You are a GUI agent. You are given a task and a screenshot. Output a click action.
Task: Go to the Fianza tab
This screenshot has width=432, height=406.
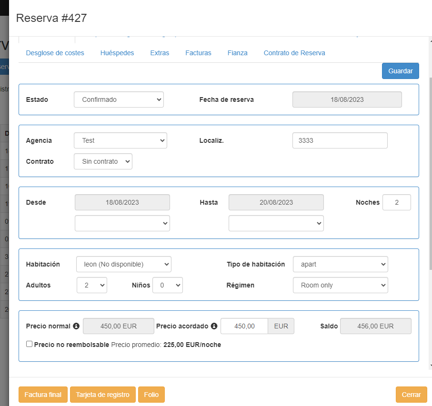point(238,53)
